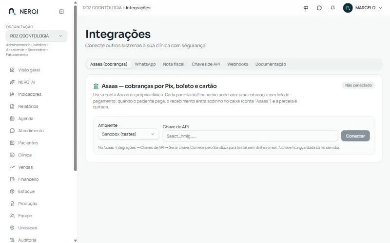Viewport: 390px width, 243px height.
Task: Open the Documentação tab
Action: [x=271, y=64]
